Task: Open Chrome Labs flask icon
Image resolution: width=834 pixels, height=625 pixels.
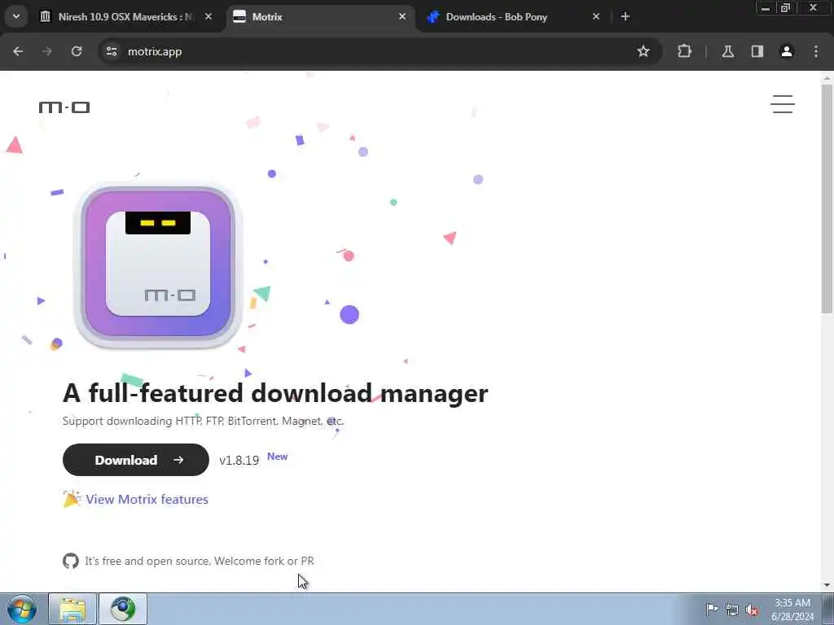Action: tap(727, 51)
